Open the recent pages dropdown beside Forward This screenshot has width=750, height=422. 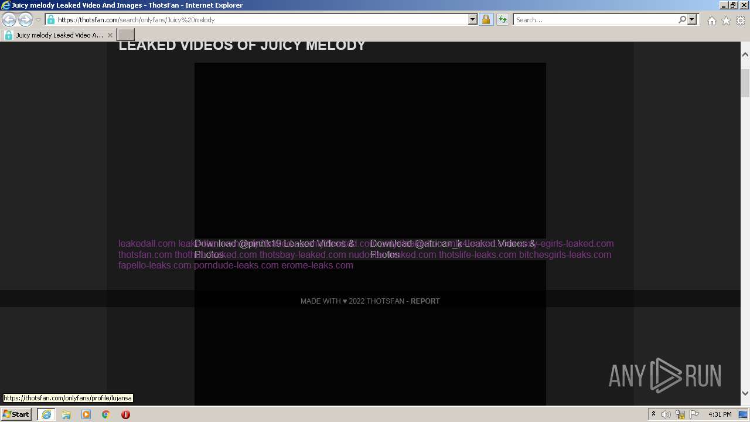point(38,20)
